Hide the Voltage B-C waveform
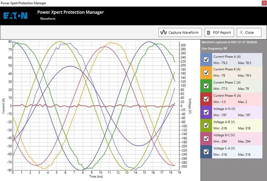Screen dimensions: 267x181 (206, 139)
